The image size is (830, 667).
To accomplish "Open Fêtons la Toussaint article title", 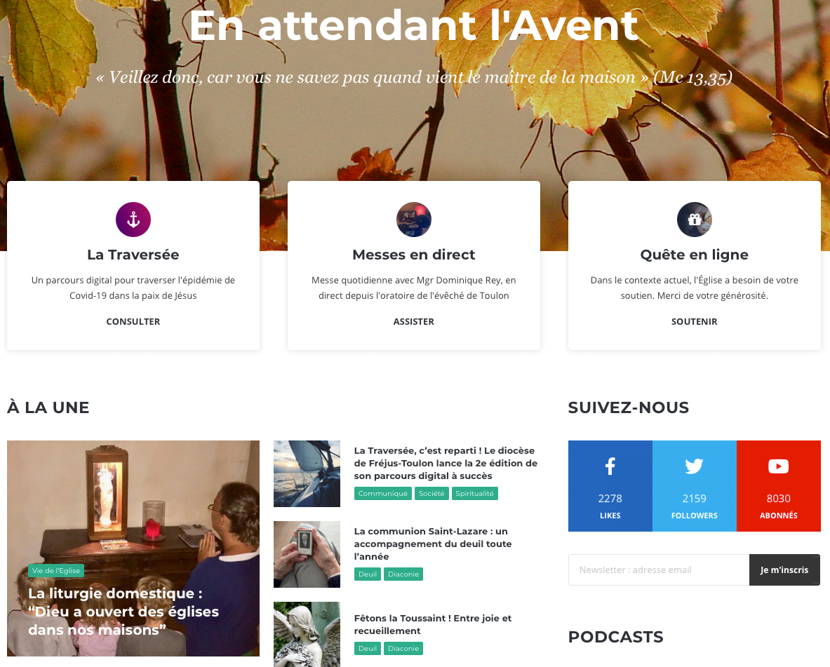I will 432,624.
